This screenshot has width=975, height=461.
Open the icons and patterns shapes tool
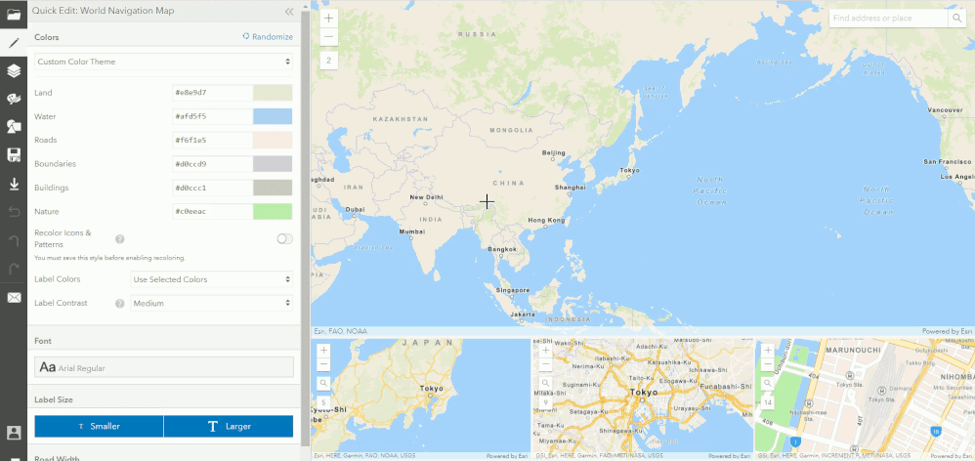tap(14, 127)
